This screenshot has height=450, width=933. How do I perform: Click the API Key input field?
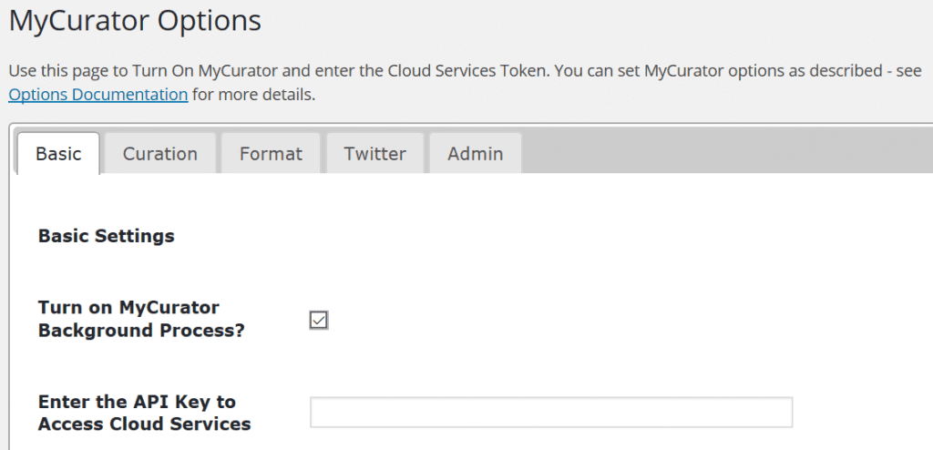pyautogui.click(x=551, y=413)
